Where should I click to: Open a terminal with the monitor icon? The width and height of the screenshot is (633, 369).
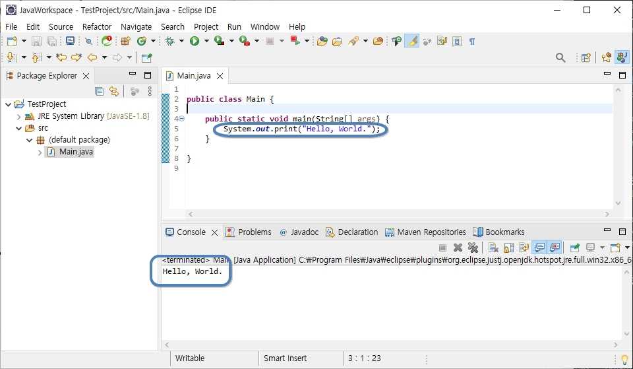[x=70, y=41]
